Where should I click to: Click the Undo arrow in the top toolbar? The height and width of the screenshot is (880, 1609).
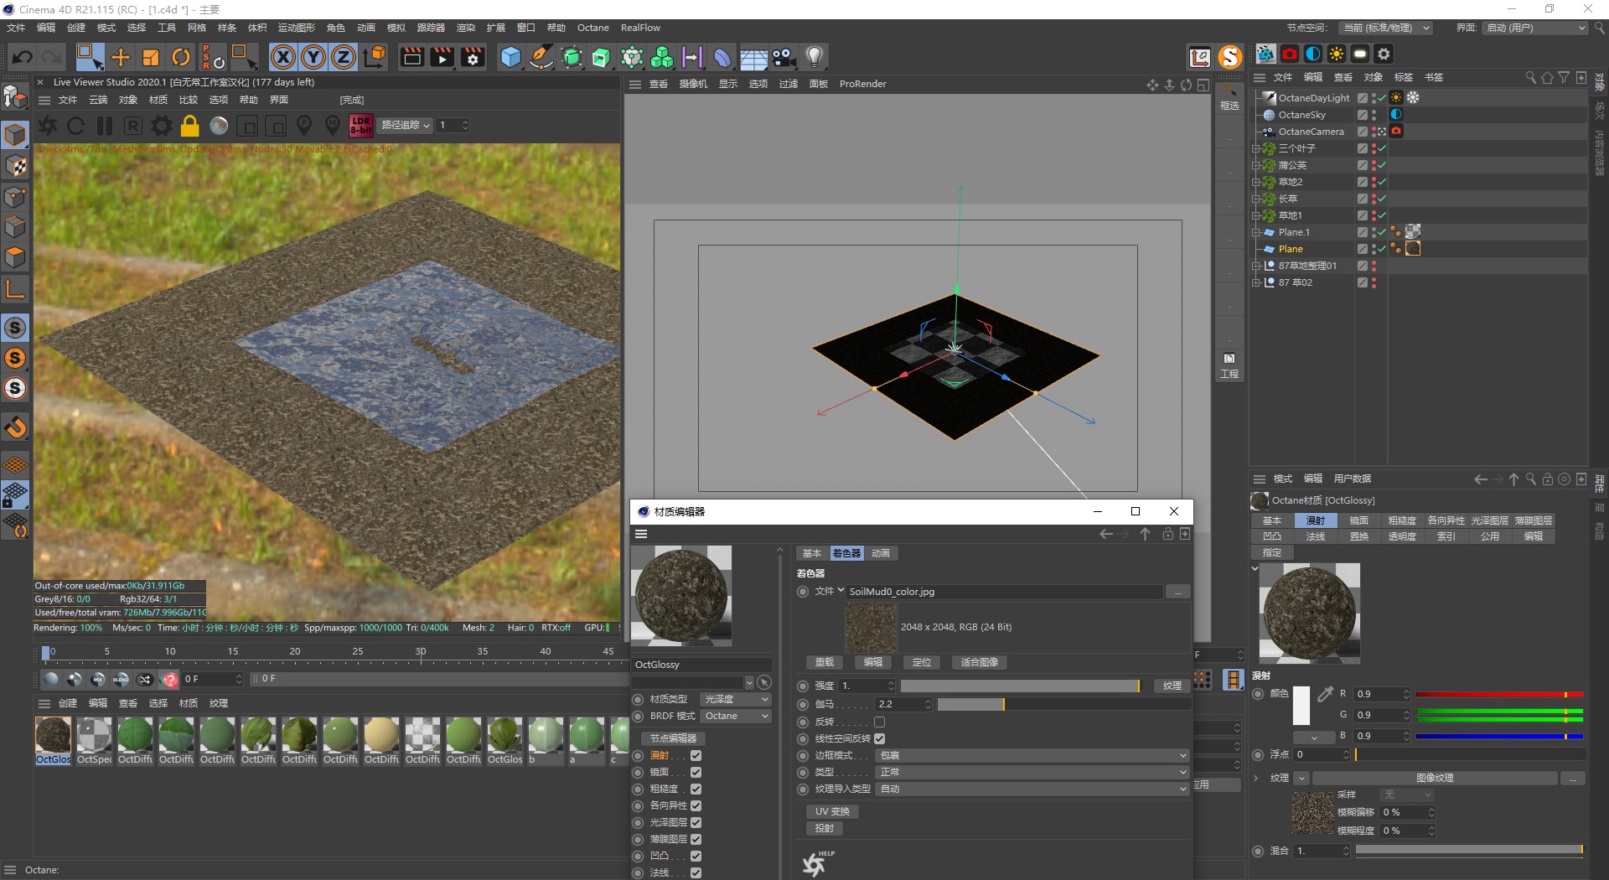pyautogui.click(x=23, y=57)
